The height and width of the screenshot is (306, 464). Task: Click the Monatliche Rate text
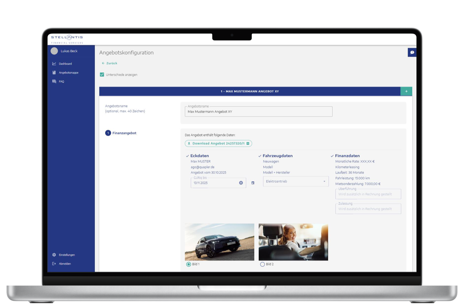tap(355, 162)
